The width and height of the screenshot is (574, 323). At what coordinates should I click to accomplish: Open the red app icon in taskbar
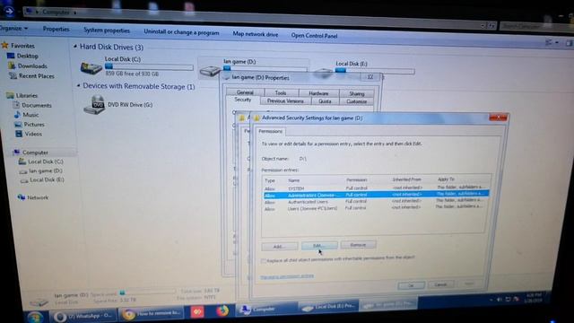click(x=197, y=312)
